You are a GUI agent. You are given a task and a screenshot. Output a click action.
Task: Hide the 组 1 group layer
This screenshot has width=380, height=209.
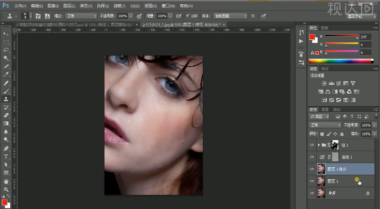pos(312,145)
